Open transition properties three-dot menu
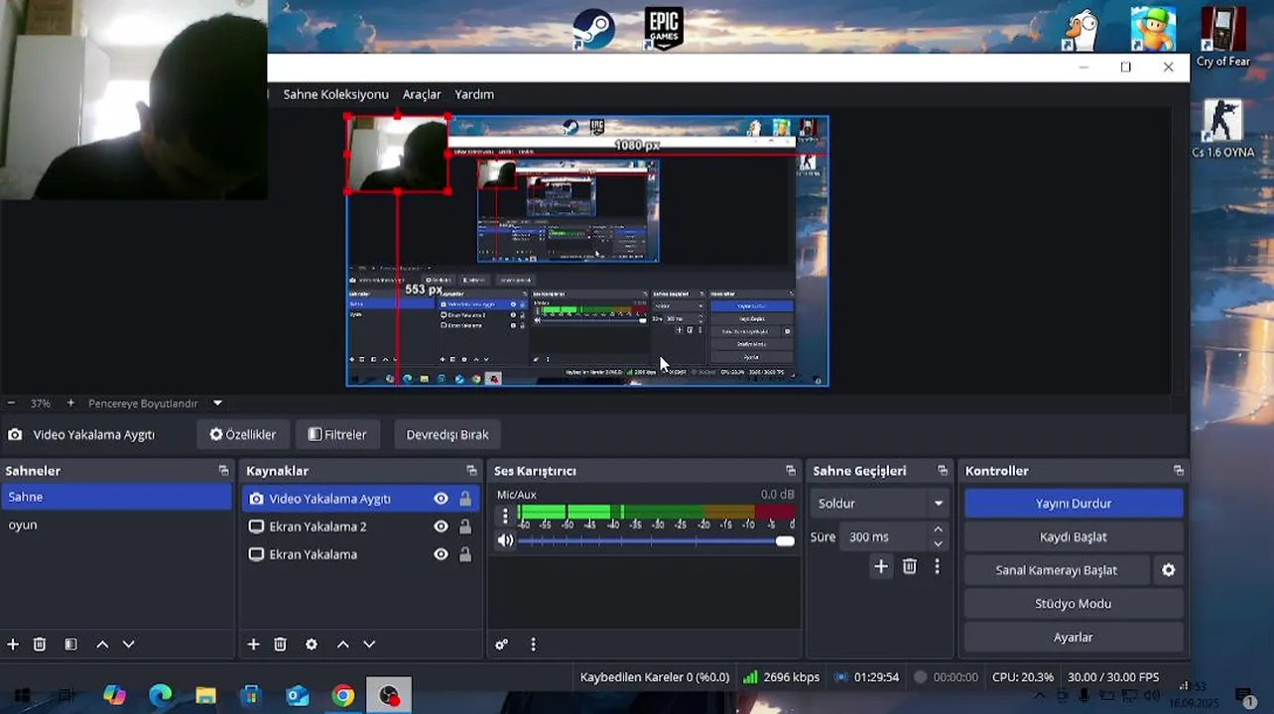 pos(937,566)
